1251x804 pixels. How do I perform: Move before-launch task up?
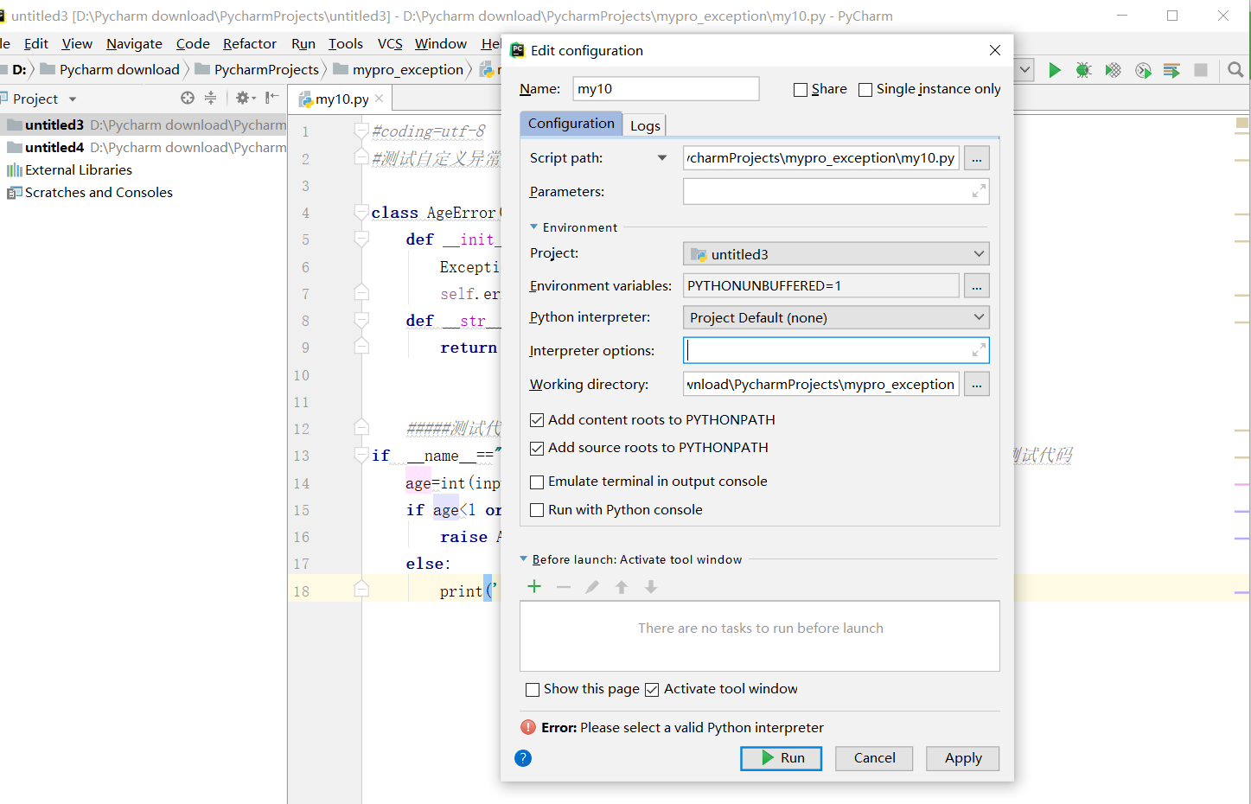[622, 587]
